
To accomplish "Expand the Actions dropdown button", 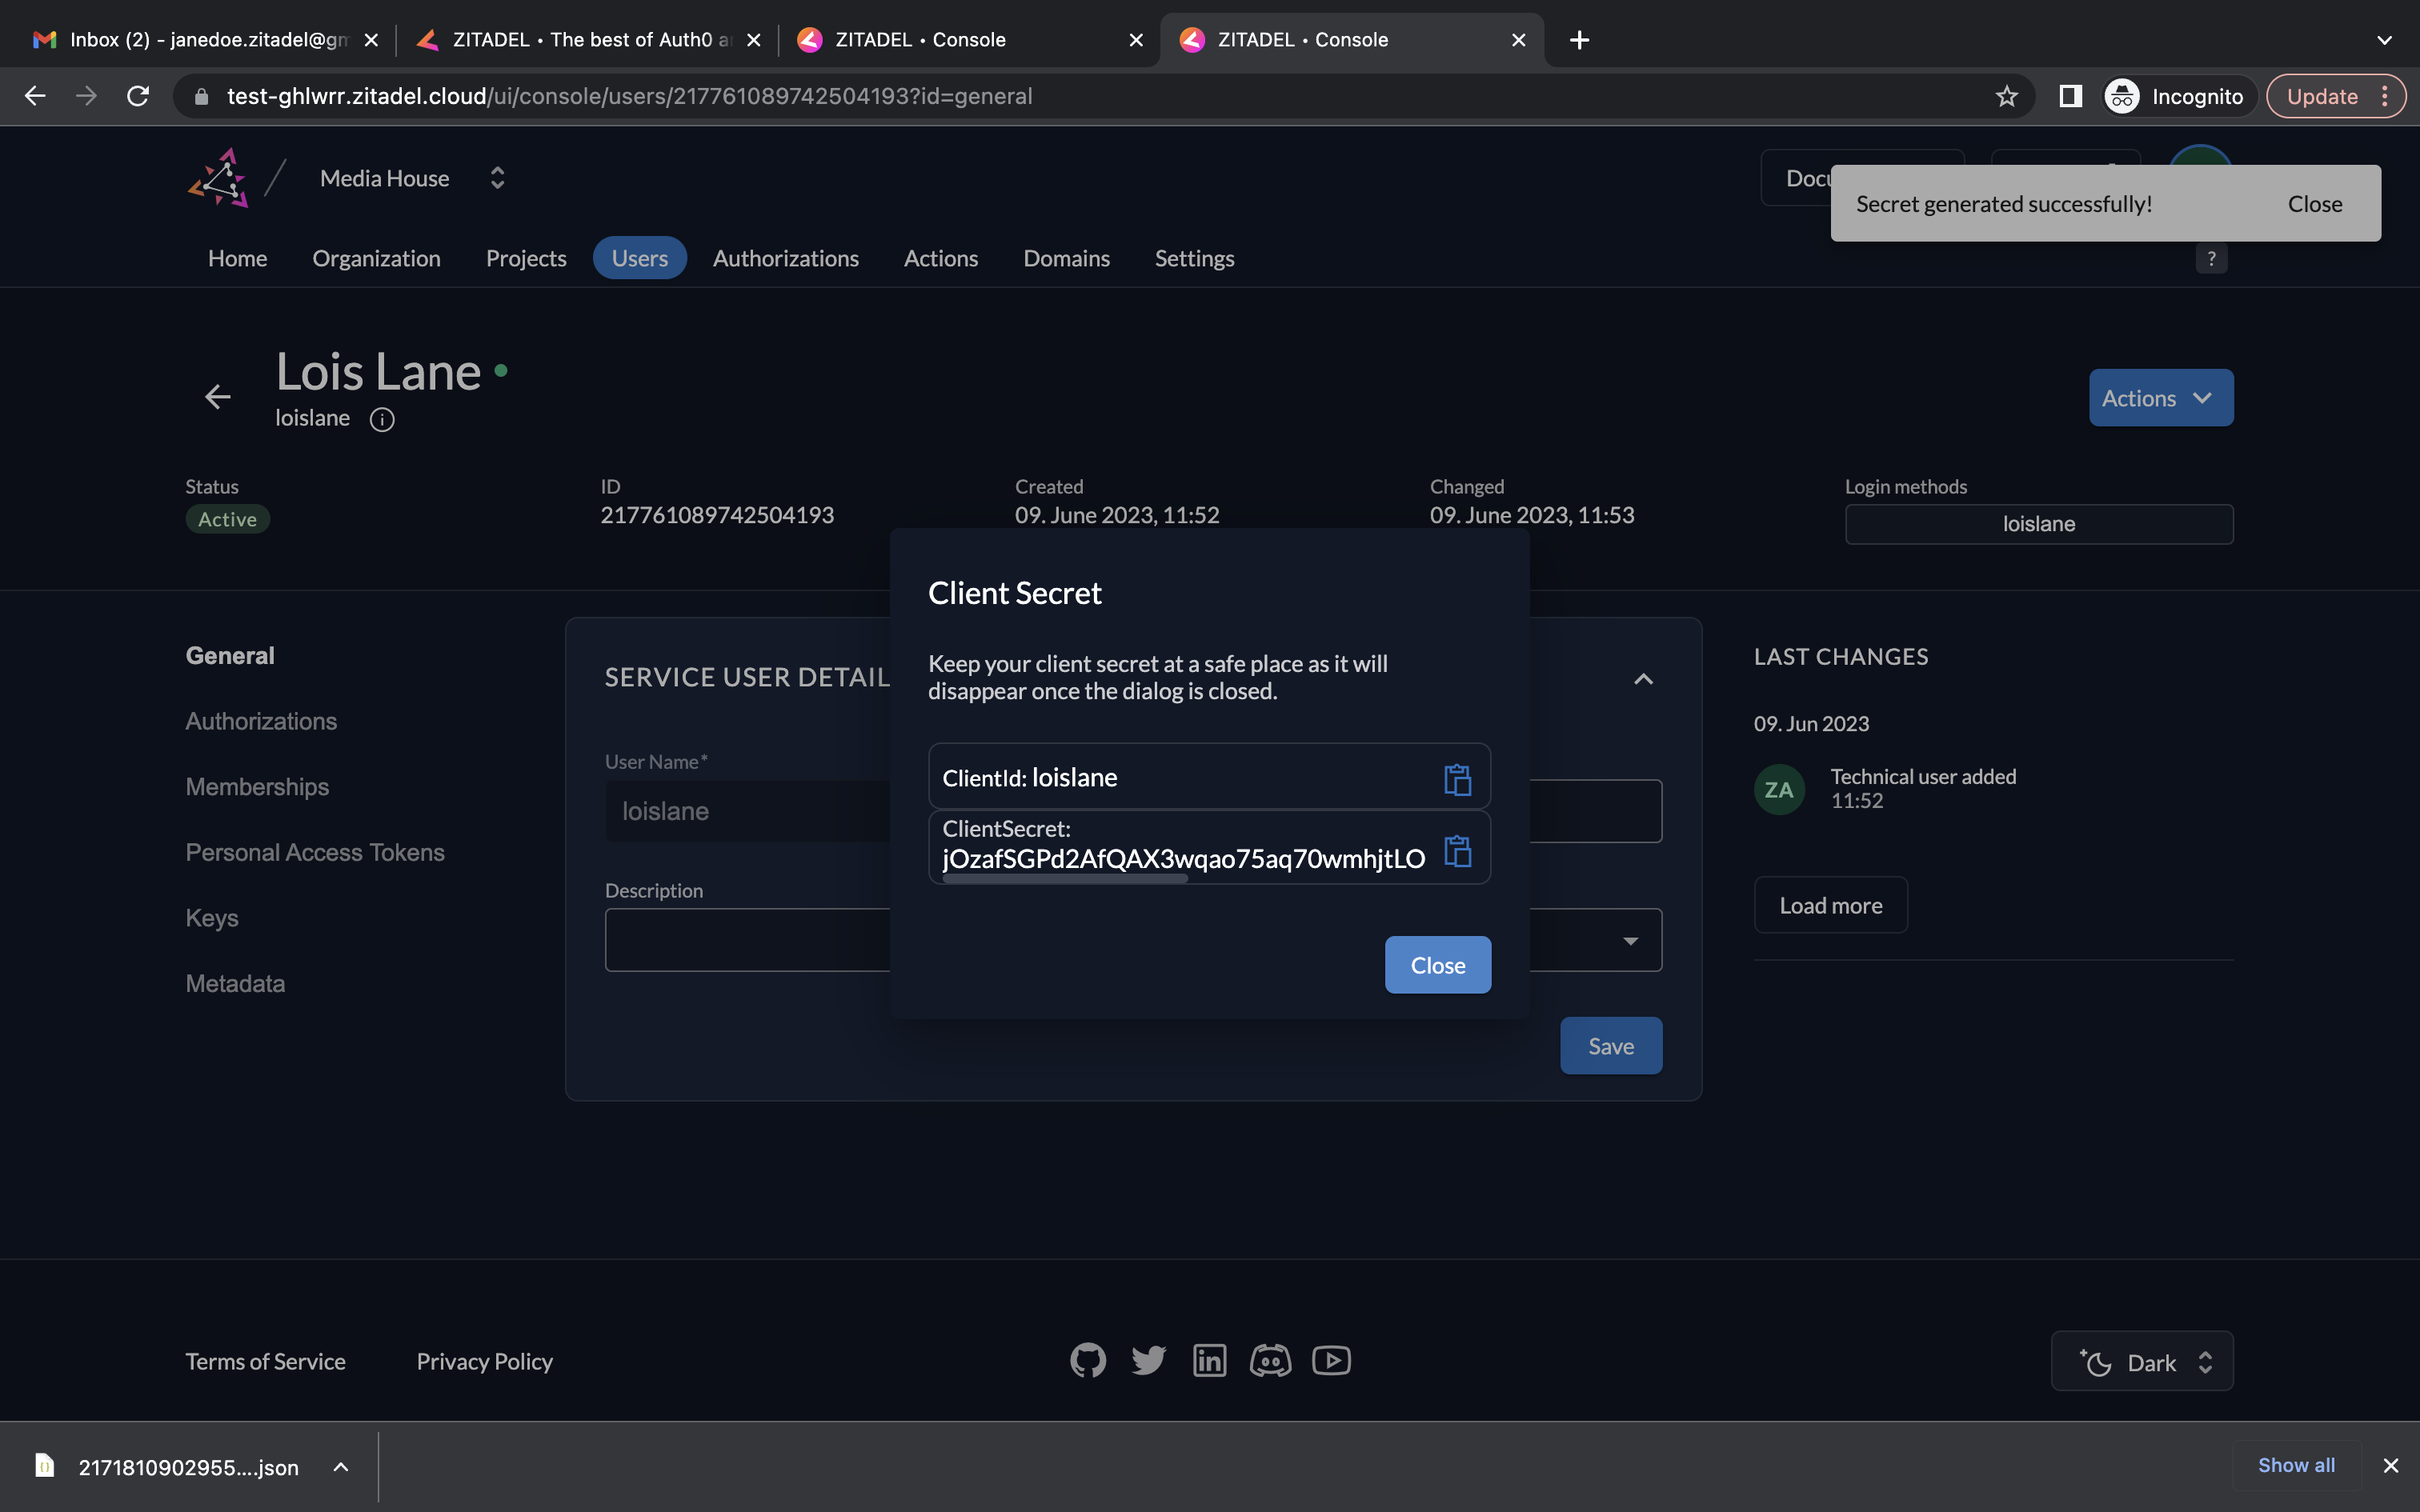I will pos(2160,398).
